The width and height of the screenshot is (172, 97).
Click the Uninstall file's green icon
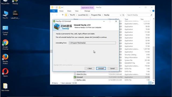pyautogui.click(x=75, y=77)
